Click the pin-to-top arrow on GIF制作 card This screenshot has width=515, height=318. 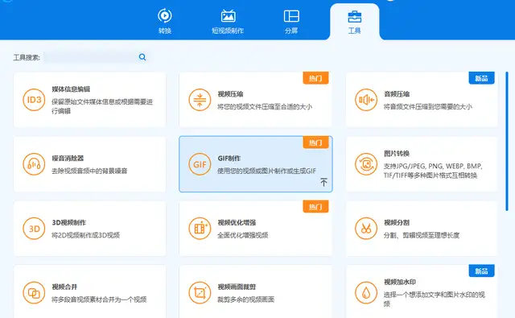323,182
